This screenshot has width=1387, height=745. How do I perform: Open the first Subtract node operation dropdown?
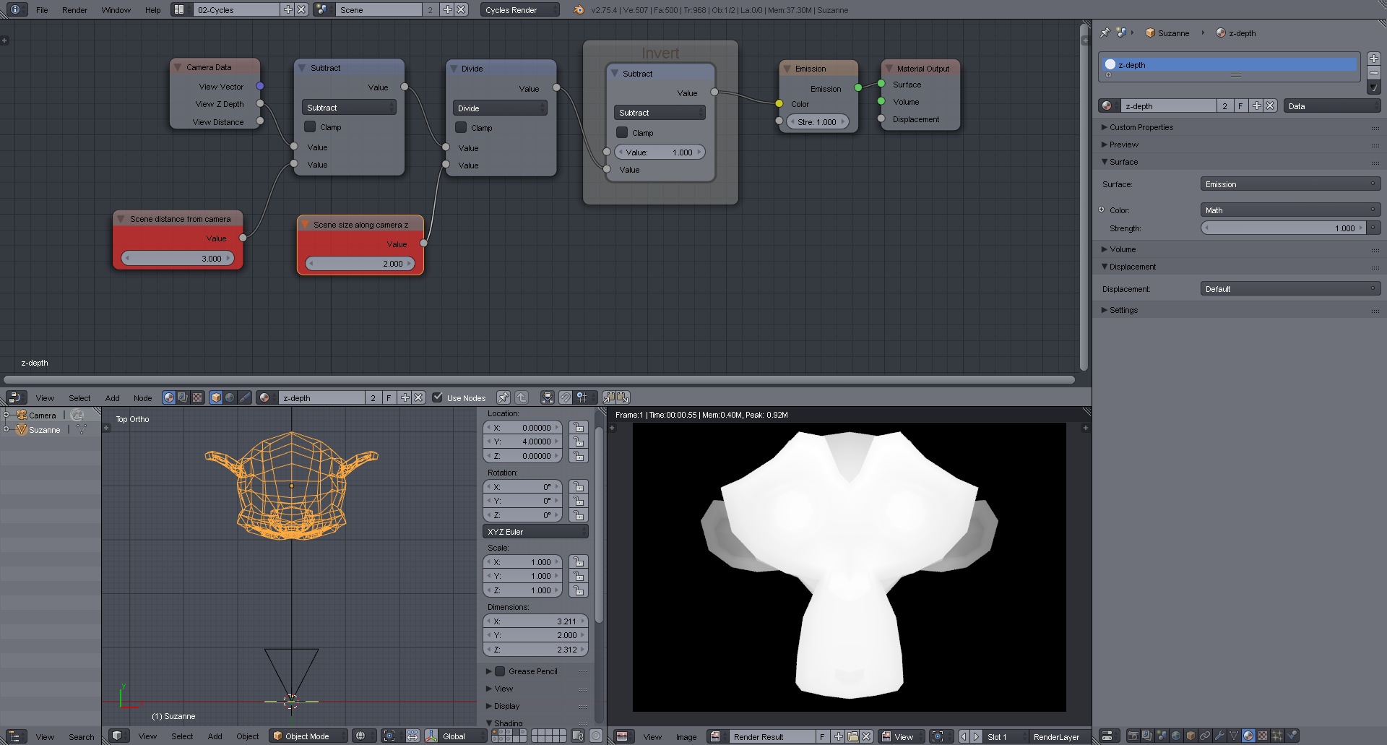pos(349,108)
